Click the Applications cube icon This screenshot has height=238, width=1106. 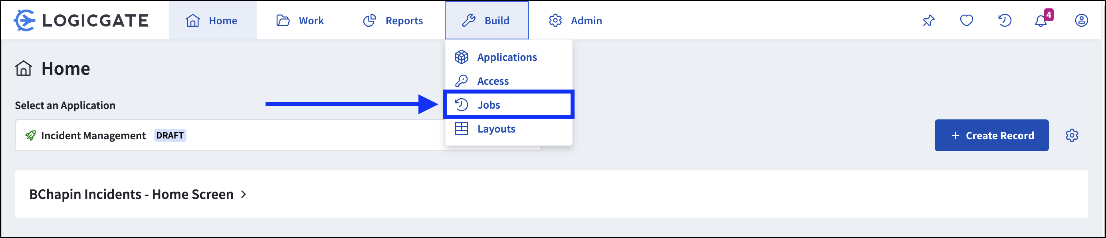coord(461,57)
